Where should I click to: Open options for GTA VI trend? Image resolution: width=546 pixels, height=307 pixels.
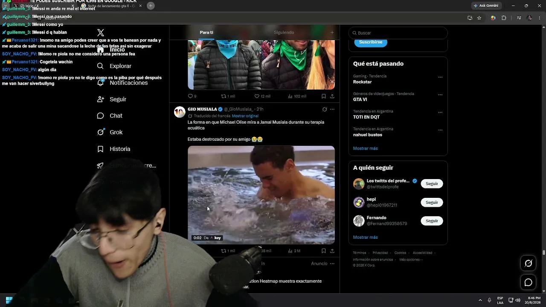pos(440,95)
